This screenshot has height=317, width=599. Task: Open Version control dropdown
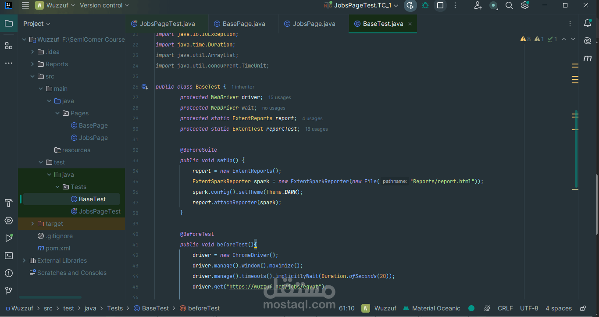pyautogui.click(x=104, y=5)
